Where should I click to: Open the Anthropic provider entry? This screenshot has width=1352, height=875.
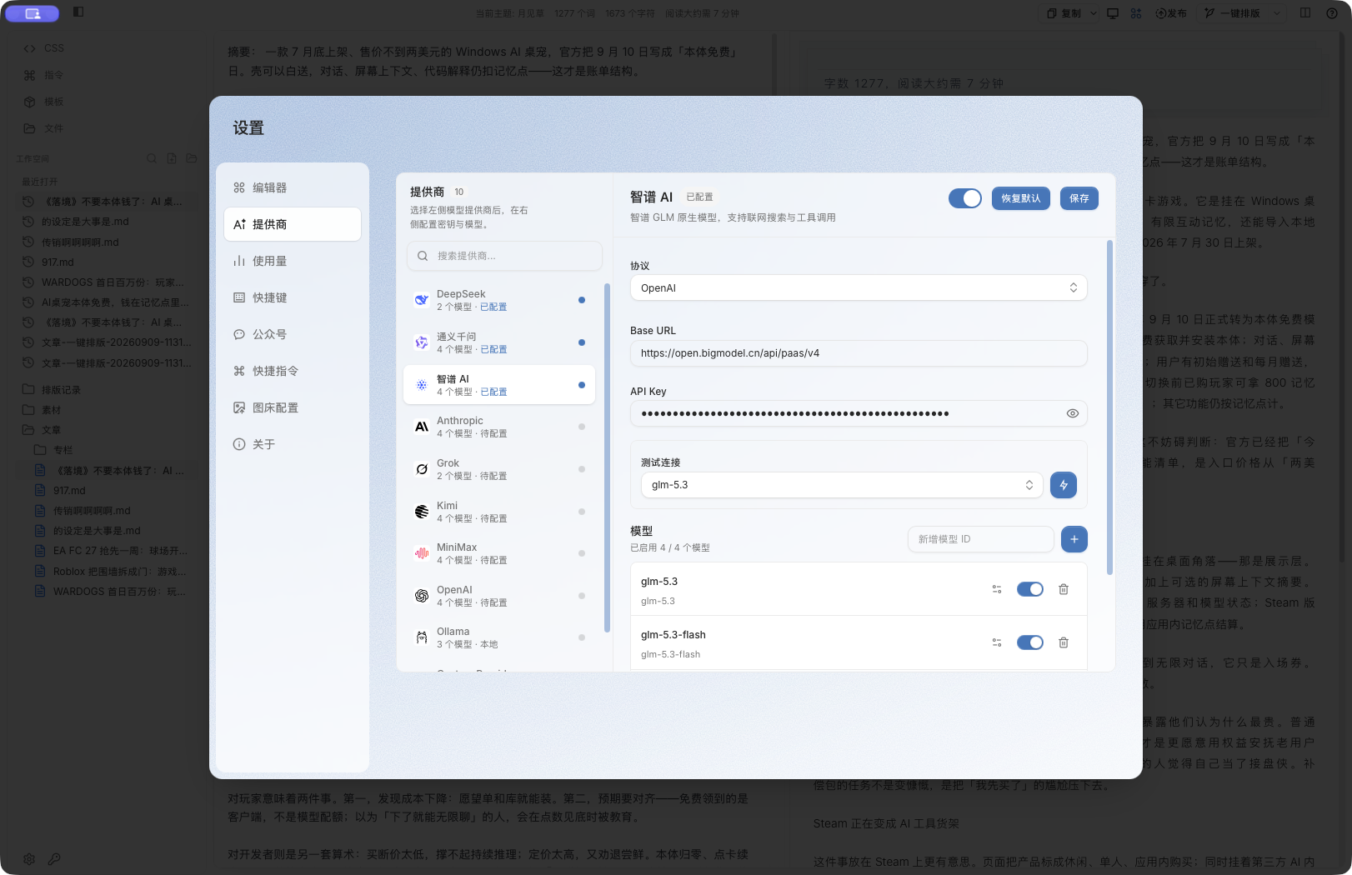point(499,427)
